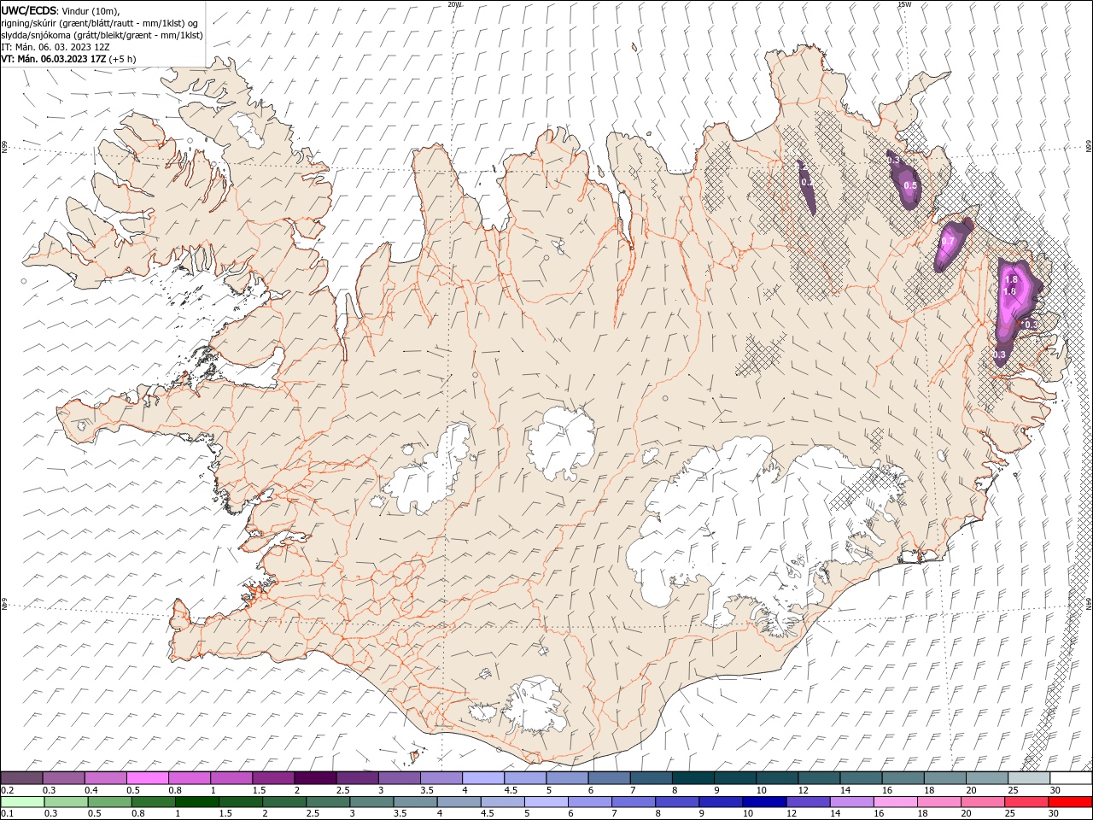1093x820 pixels.
Task: Choose the upper legend swatch starting at 12
Action: click(820, 778)
